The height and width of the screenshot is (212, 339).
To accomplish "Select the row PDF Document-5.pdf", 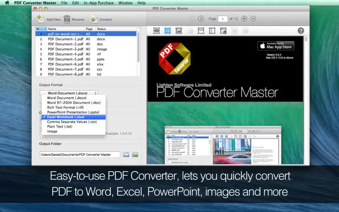I will [x=86, y=59].
